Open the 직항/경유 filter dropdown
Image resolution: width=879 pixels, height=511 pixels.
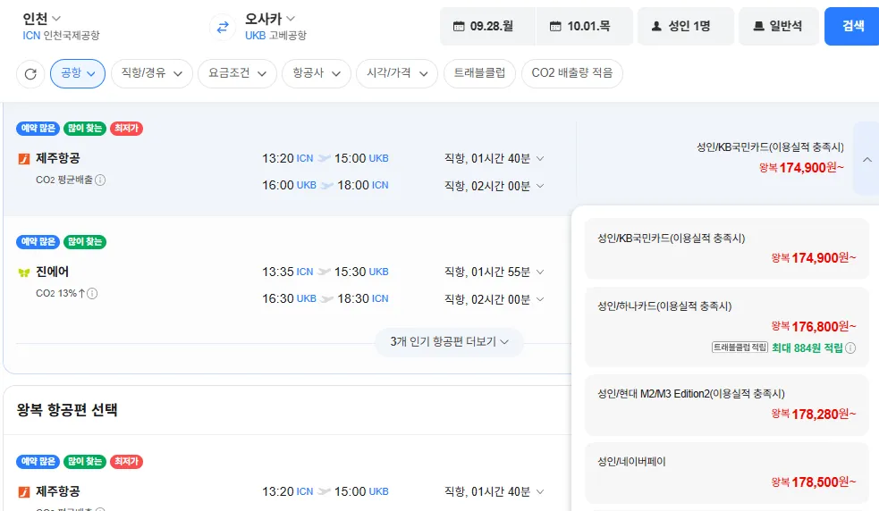[152, 73]
